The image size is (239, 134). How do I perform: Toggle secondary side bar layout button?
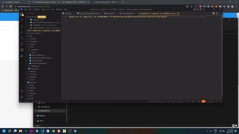(x=200, y=9)
